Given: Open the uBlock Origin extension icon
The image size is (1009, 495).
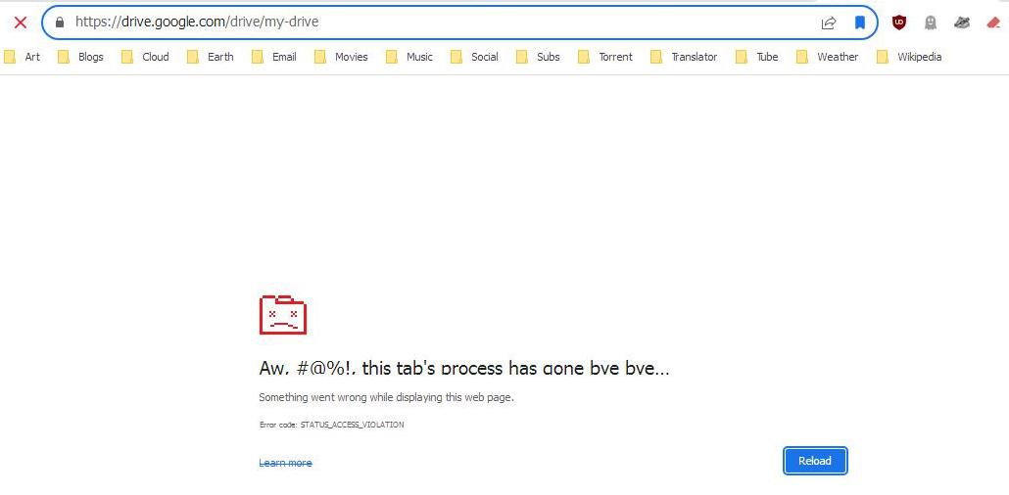Looking at the screenshot, I should point(899,22).
